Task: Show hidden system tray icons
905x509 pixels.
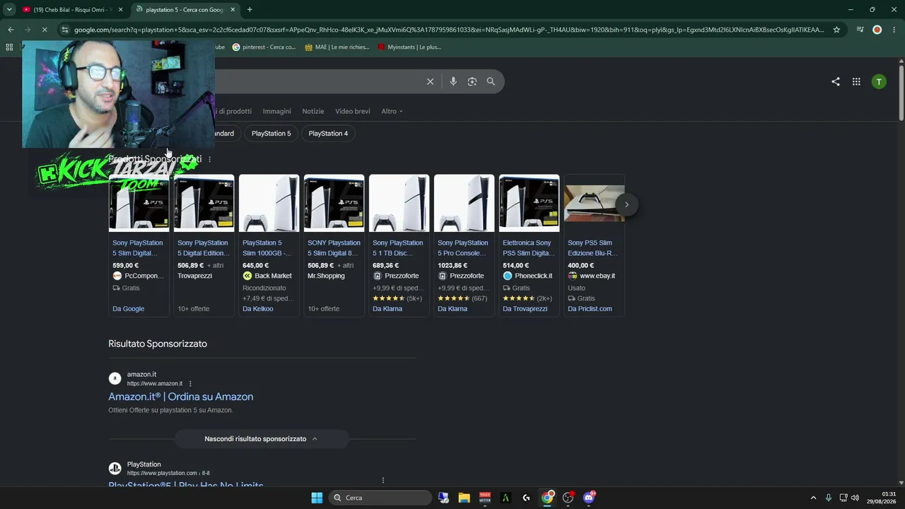Action: coord(813,498)
